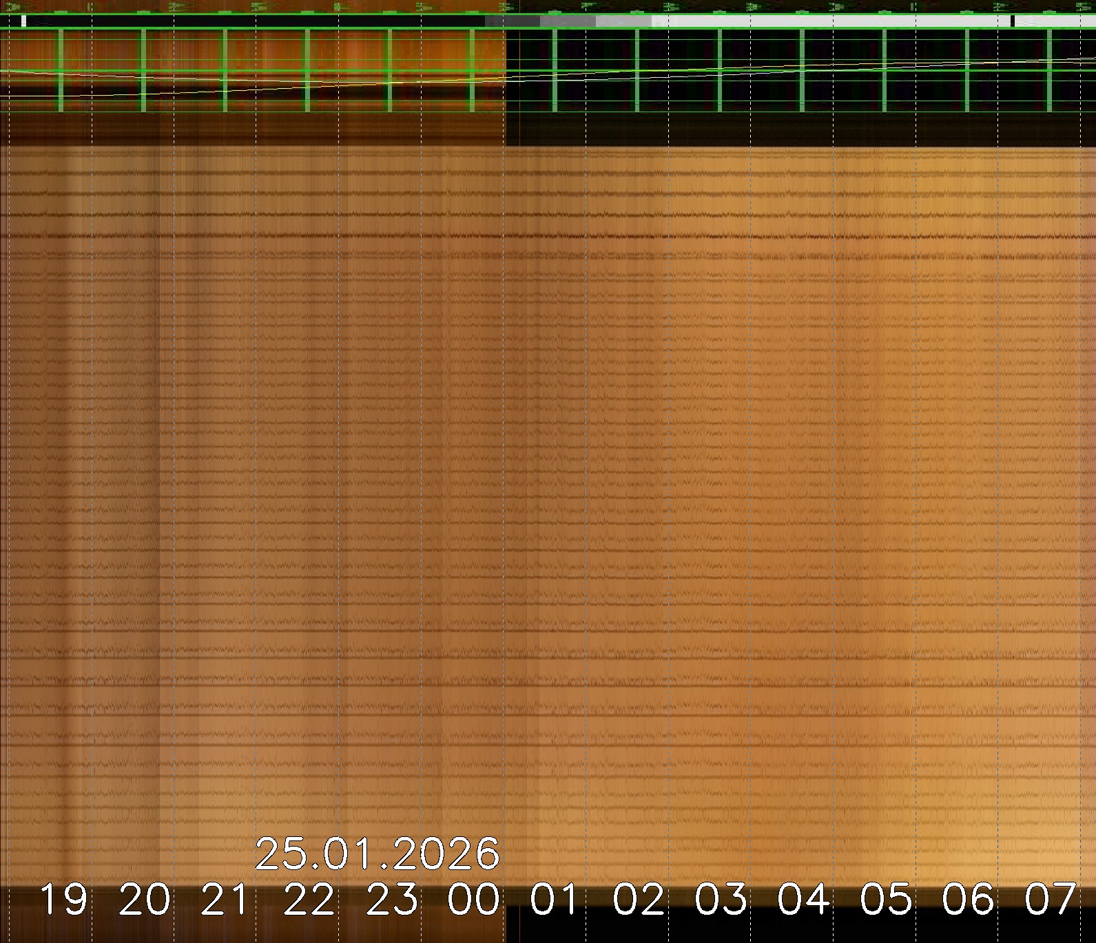Pick the 03 hour label
Screen dimensions: 1096x943
tap(721, 900)
